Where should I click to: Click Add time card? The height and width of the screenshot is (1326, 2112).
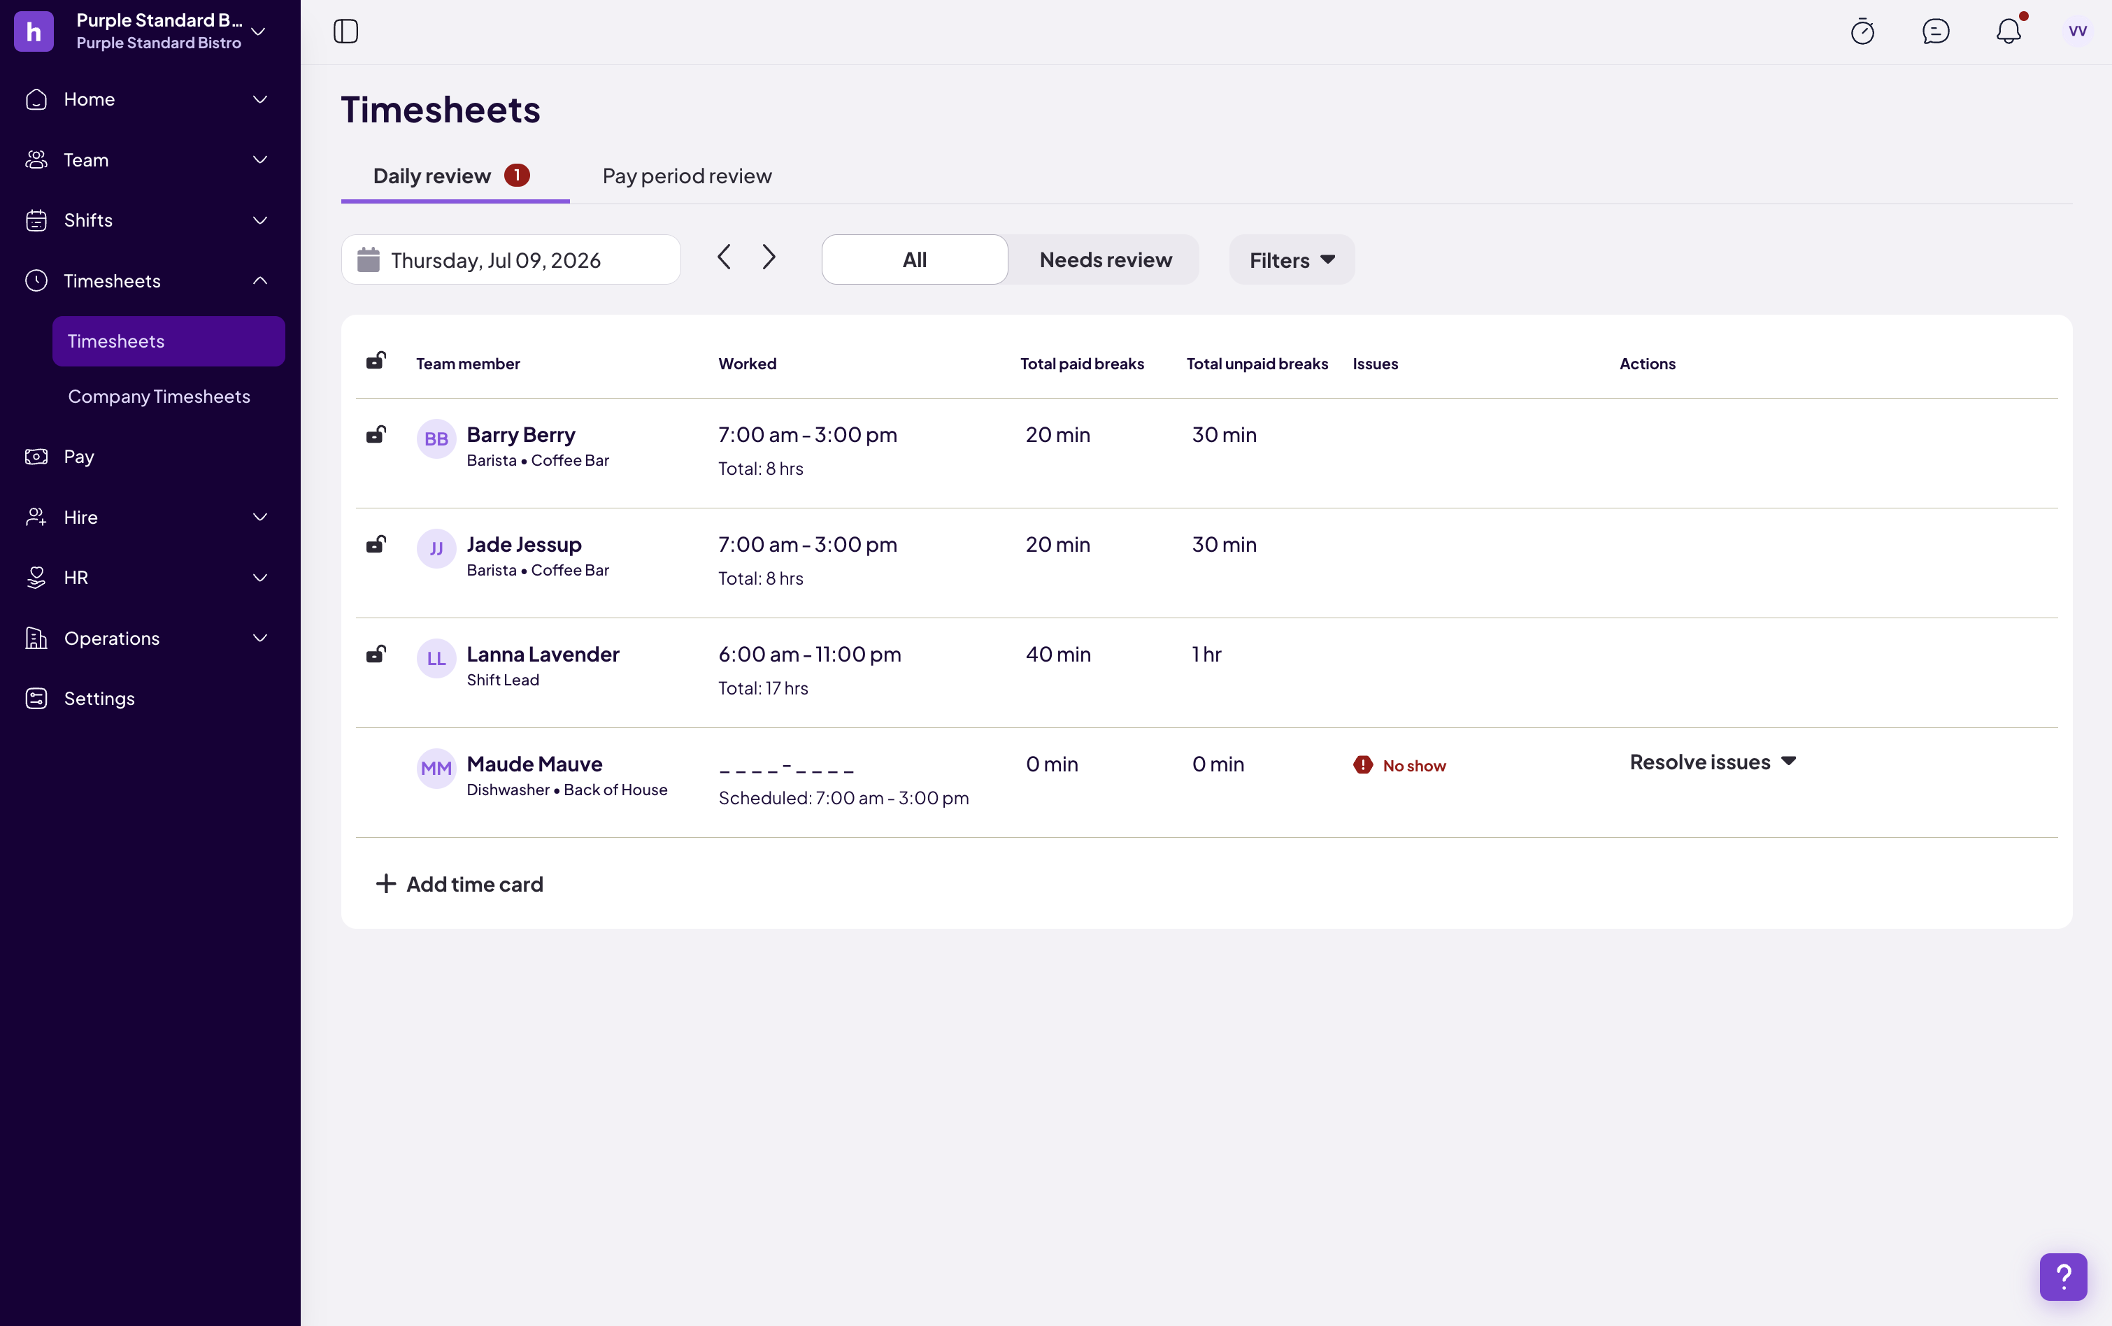point(459,884)
